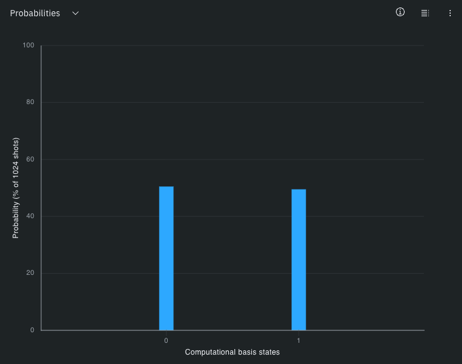Click the x-axis tick label 0

[166, 340]
